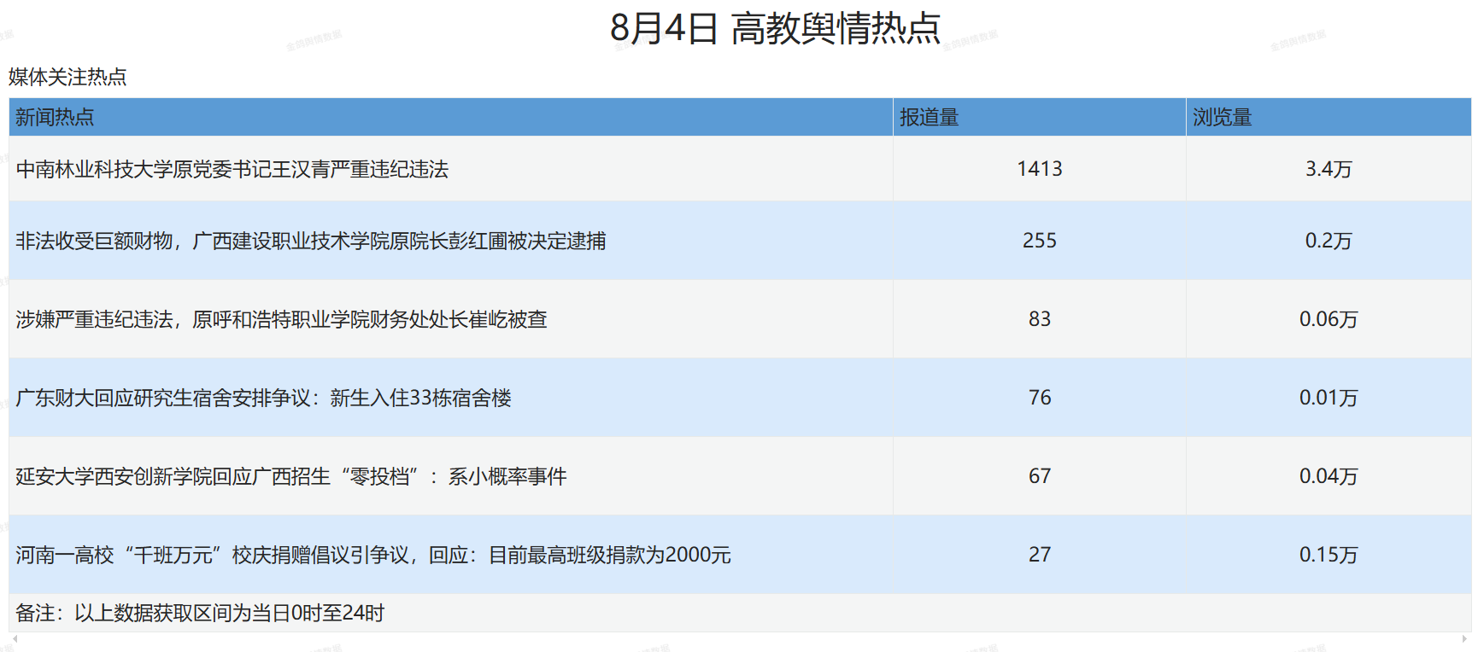Select the view count 0.06万 cell
The width and height of the screenshot is (1484, 652).
1328,319
